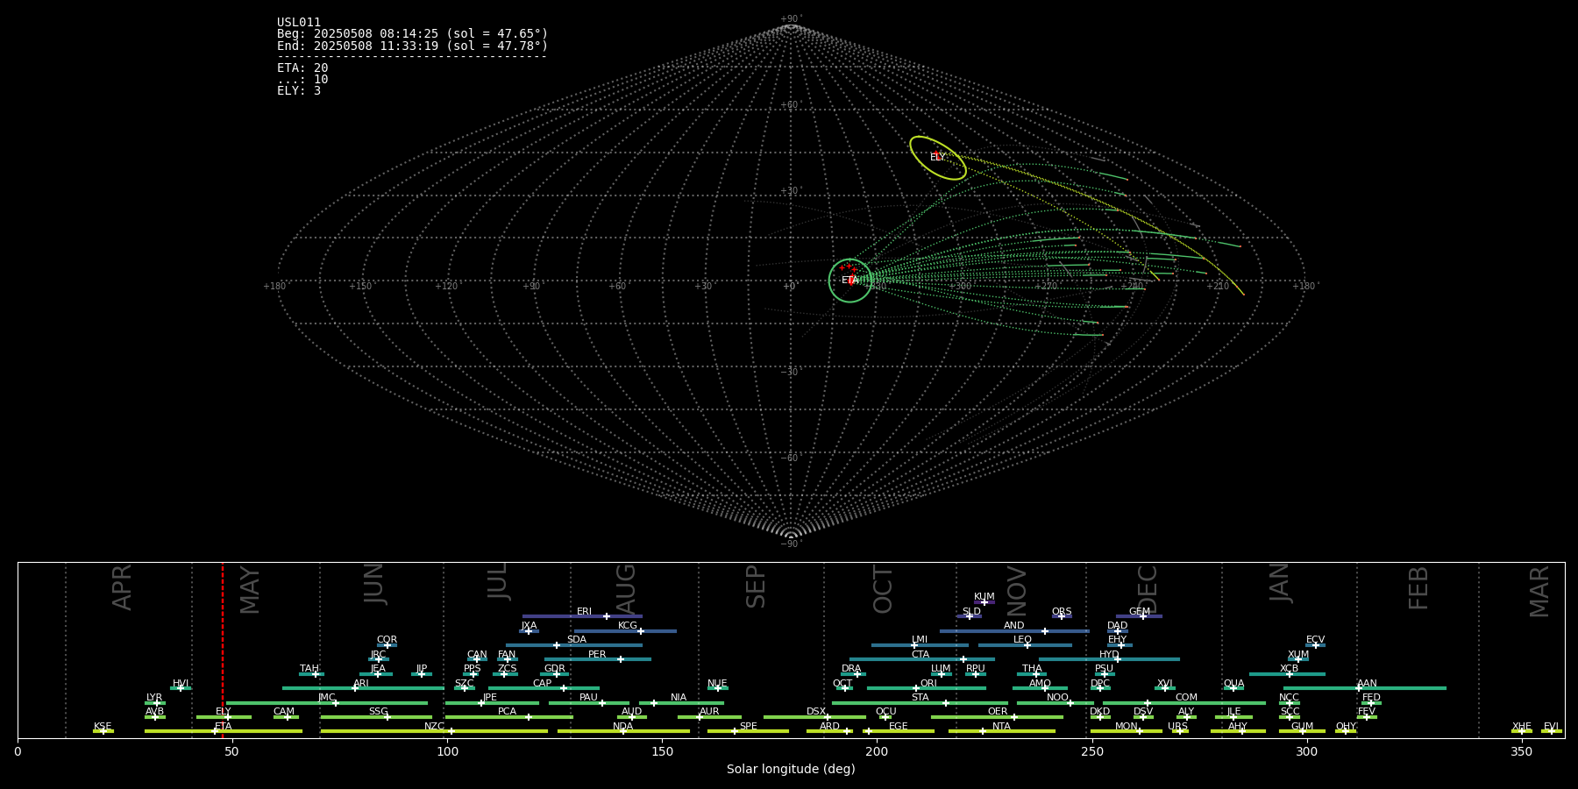Click the LEO shower label in timeline
The height and width of the screenshot is (789, 1578).
point(1022,639)
